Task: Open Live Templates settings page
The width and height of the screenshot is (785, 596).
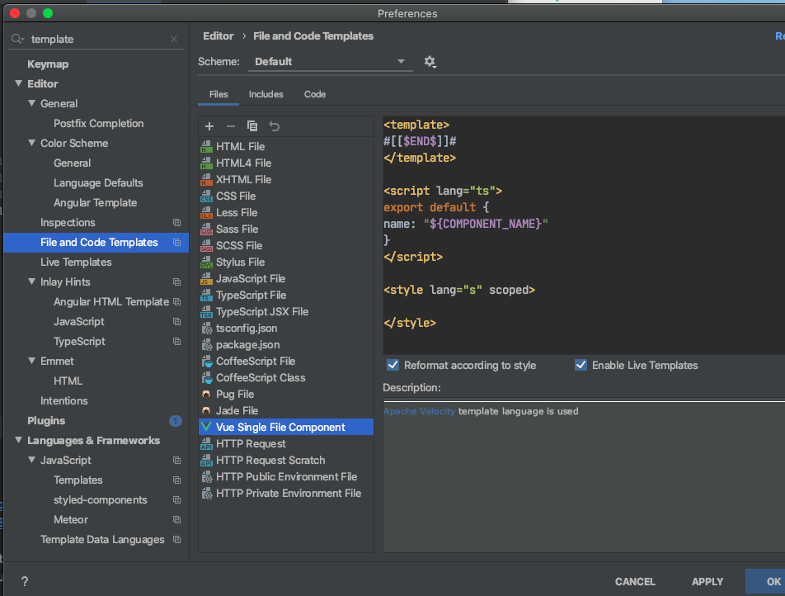Action: tap(76, 263)
